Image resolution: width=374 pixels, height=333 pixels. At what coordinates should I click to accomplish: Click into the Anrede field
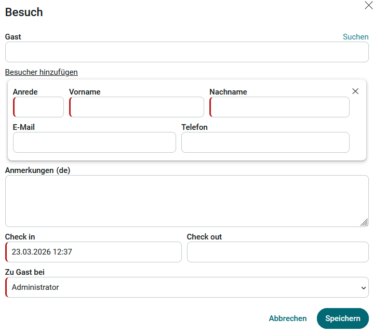[39, 107]
